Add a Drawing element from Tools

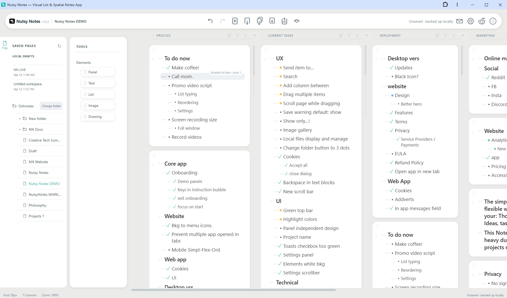[98, 117]
